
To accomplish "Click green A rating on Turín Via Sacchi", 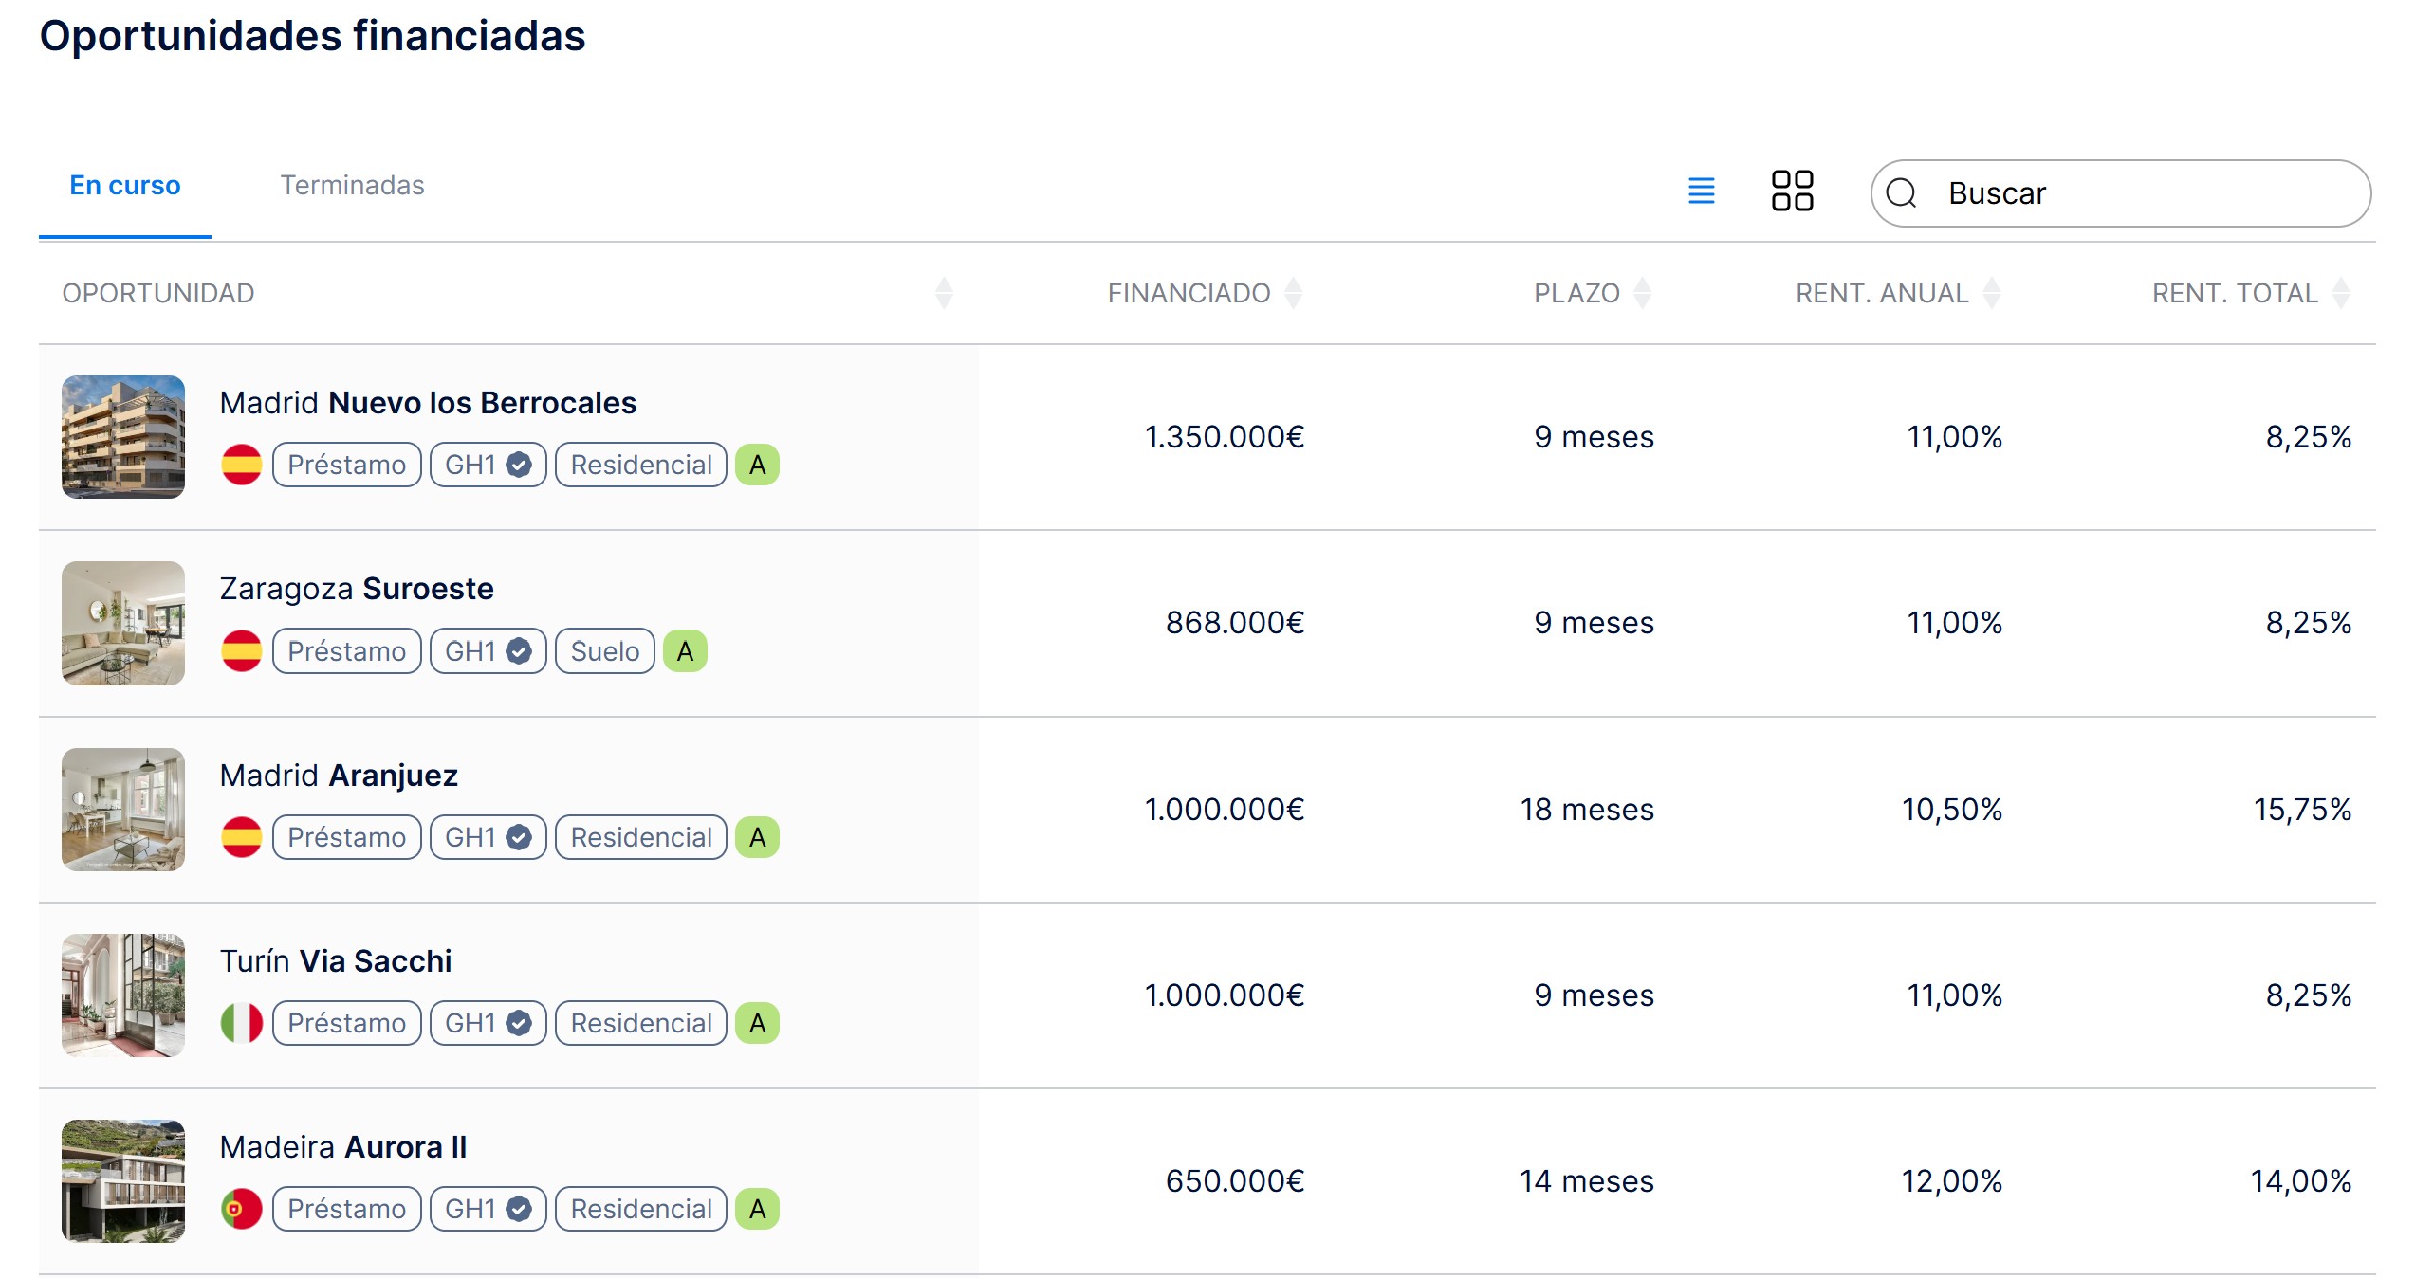I will 758,1023.
